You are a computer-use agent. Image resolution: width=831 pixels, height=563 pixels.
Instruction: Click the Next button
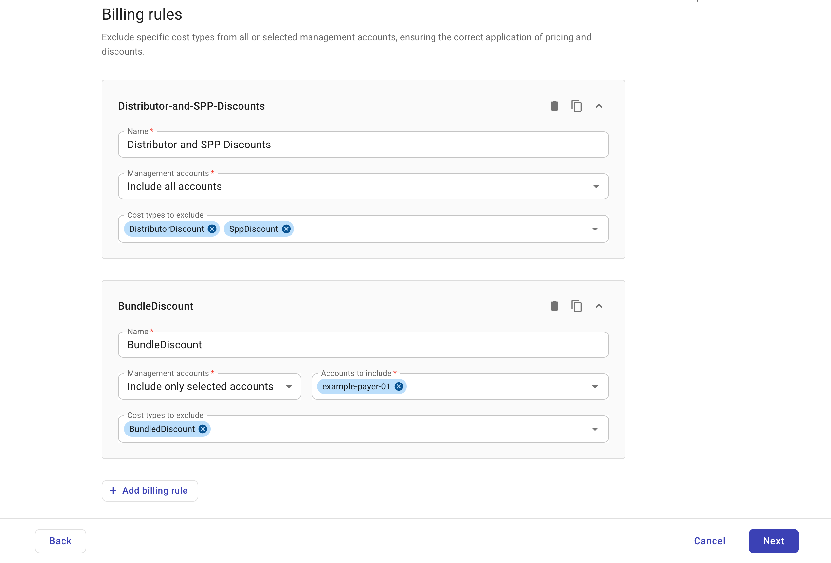773,541
